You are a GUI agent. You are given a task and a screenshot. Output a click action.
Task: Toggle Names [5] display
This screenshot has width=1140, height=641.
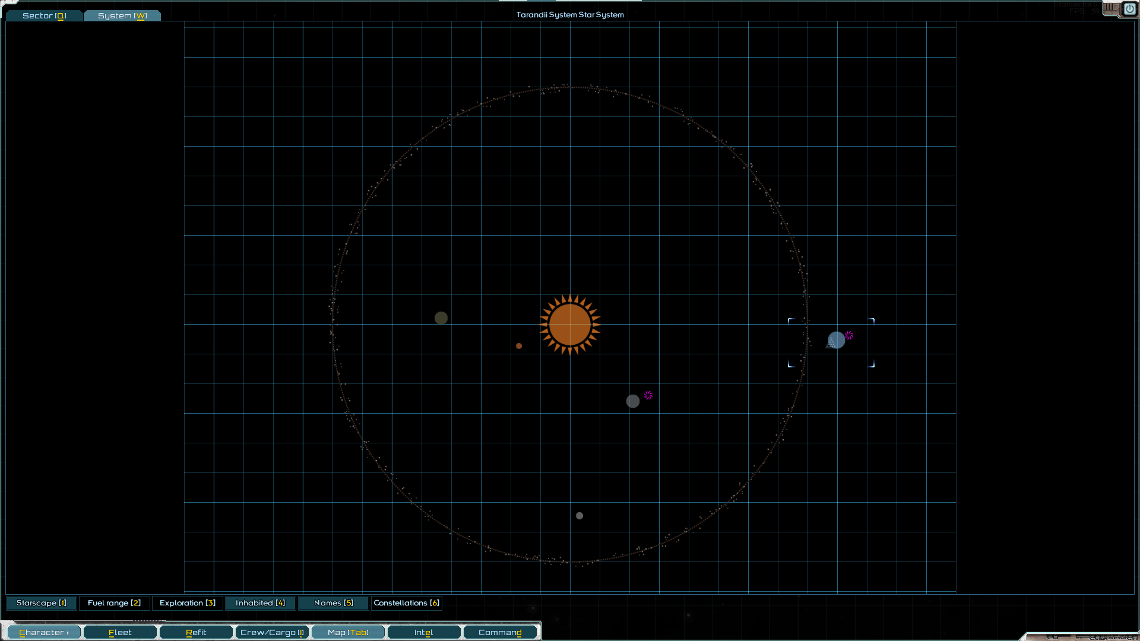tap(333, 603)
